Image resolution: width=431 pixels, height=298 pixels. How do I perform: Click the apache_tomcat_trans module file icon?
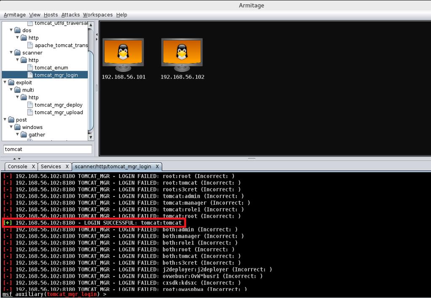[x=30, y=45]
